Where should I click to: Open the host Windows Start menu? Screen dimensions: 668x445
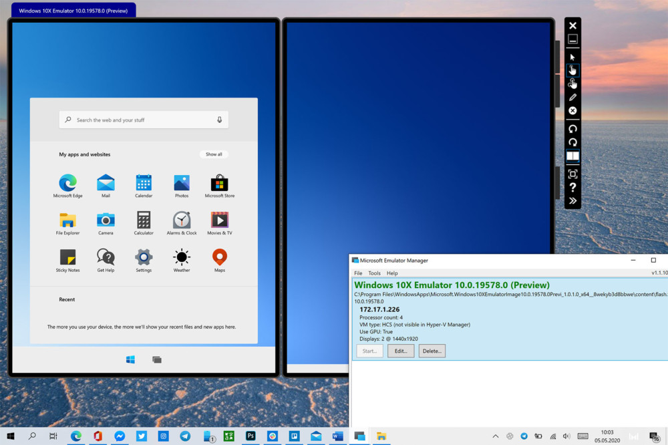(11, 436)
